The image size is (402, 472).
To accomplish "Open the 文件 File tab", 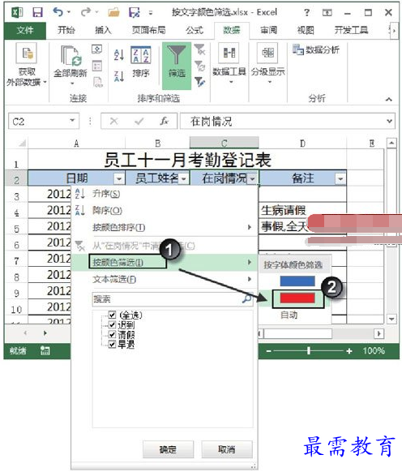I will (x=25, y=30).
